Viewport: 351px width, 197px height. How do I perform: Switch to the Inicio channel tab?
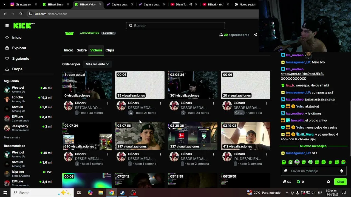(x=69, y=50)
